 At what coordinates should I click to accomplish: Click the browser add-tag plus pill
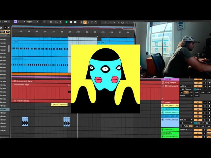pos(8,32)
